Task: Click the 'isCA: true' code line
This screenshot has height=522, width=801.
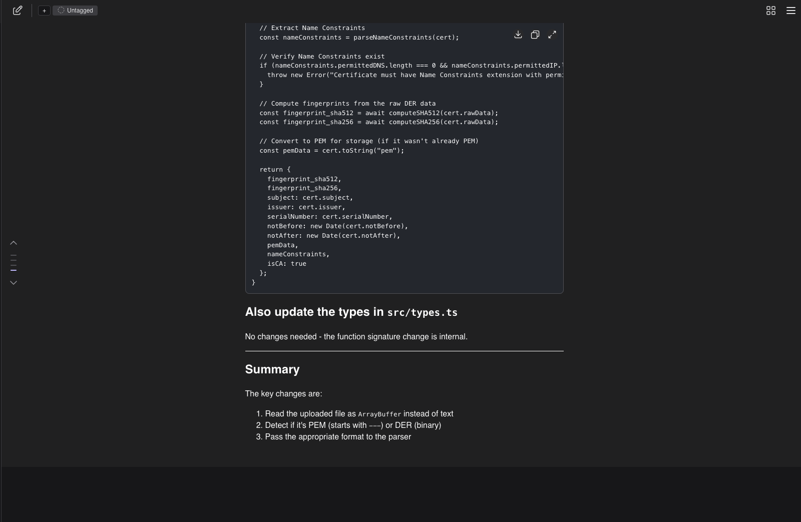Action: [286, 264]
